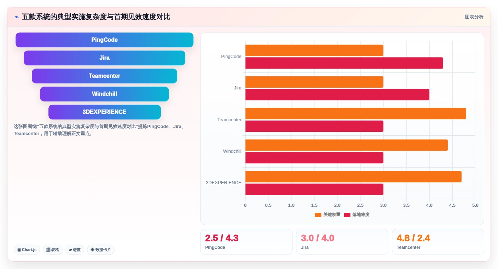
Task: Click the 进度 tag chip
Action: tap(75, 250)
